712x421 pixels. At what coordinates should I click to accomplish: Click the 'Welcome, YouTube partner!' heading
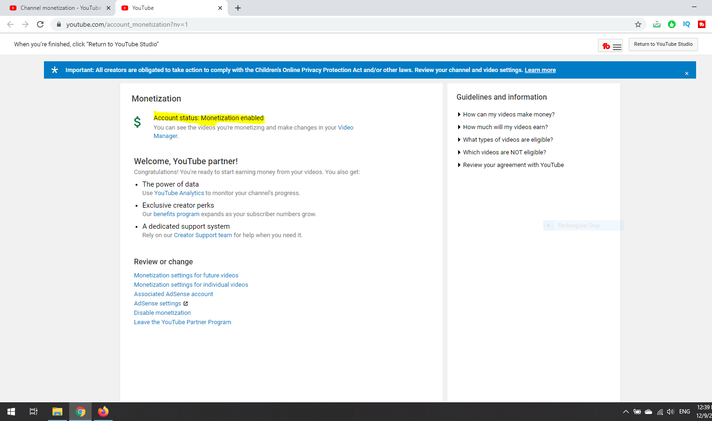(186, 161)
